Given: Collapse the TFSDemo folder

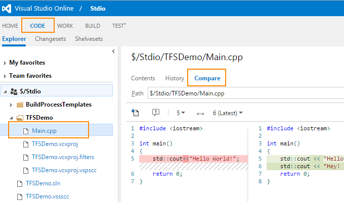Looking at the screenshot, I should [12, 118].
